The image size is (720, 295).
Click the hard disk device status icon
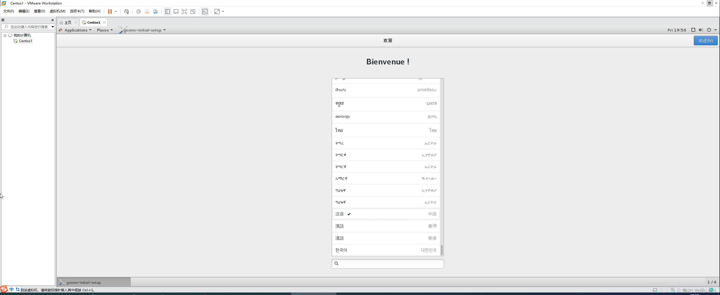tap(655, 290)
